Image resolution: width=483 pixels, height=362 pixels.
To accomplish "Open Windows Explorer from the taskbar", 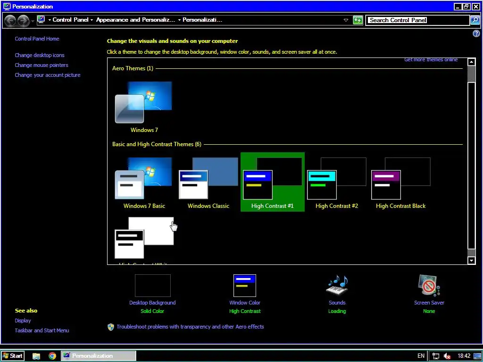I will 36,356.
